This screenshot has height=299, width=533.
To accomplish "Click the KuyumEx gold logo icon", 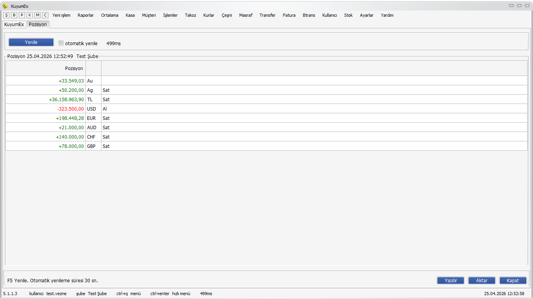I will 5,6.
